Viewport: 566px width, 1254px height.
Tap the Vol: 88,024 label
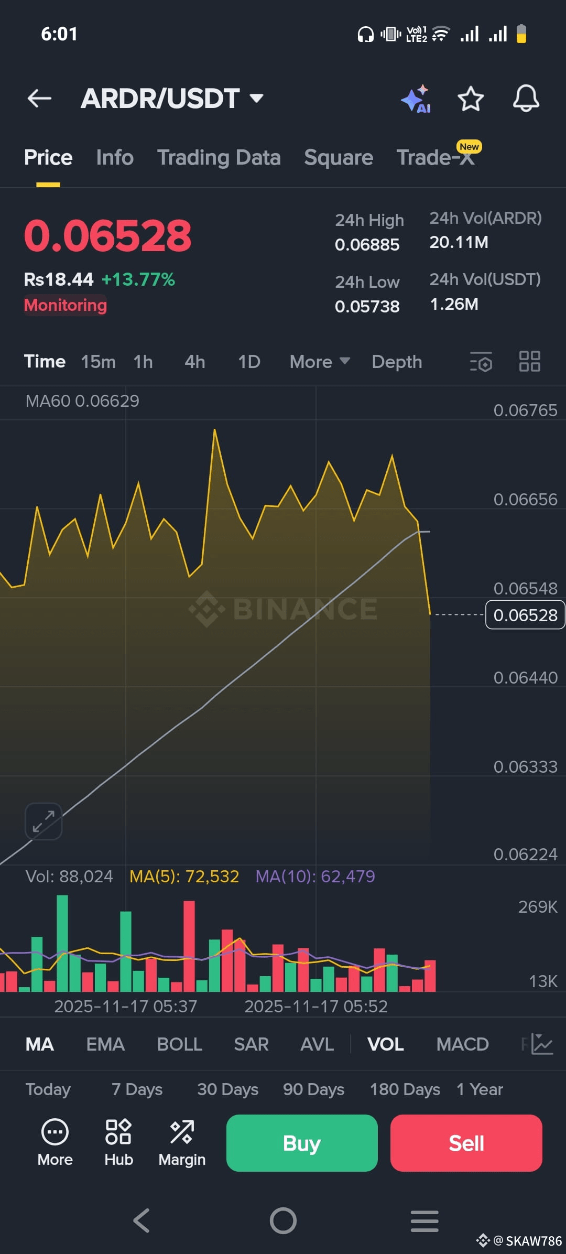pos(69,876)
